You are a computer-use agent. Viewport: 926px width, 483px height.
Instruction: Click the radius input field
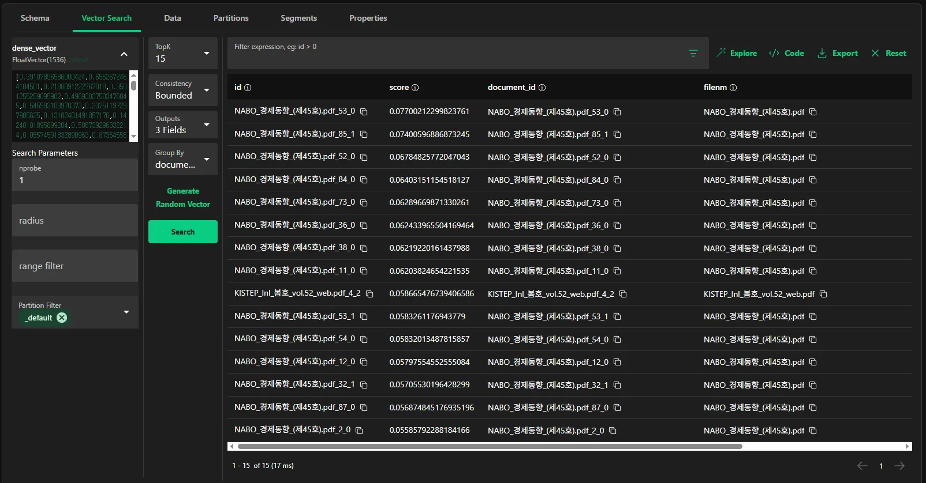[x=75, y=220]
